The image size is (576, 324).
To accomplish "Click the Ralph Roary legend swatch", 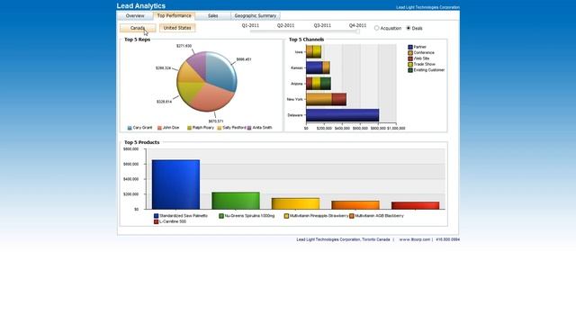I will pos(189,128).
